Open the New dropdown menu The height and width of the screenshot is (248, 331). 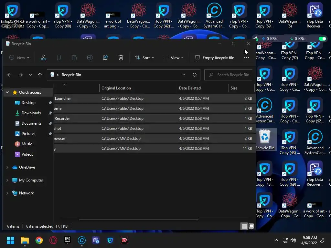coord(19,57)
